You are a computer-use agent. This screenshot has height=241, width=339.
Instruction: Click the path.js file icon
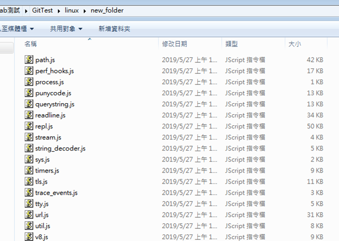pos(29,60)
